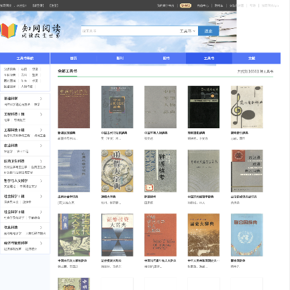
Task: Open the 证券投资大辞典 cover thumbnail
Action: 117,235
